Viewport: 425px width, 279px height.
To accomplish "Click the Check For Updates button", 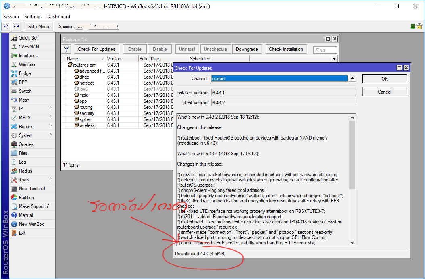I will coord(96,49).
